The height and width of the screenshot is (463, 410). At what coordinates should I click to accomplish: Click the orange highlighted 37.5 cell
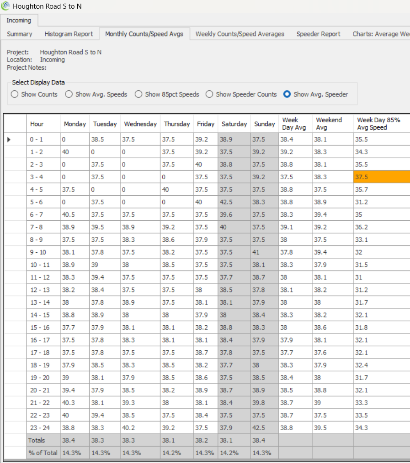pyautogui.click(x=381, y=177)
